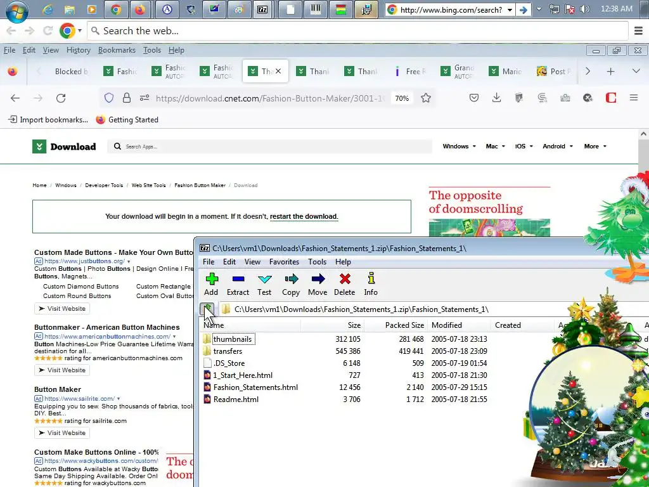View site security padlock info
Screen dimensions: 649x487
pyautogui.click(x=127, y=98)
